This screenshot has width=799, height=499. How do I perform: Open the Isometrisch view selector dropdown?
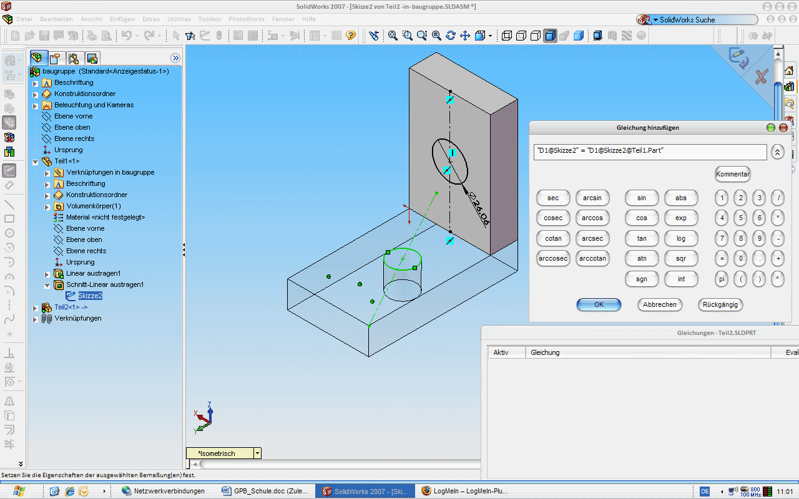(257, 453)
